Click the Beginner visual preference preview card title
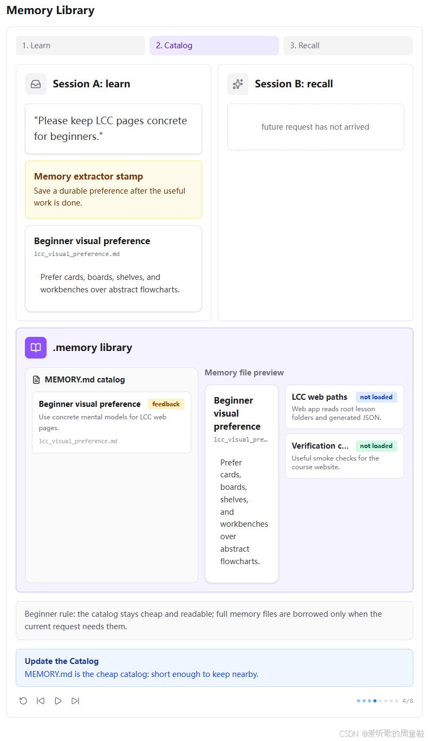Viewport: 428px width, 741px height. [237, 413]
